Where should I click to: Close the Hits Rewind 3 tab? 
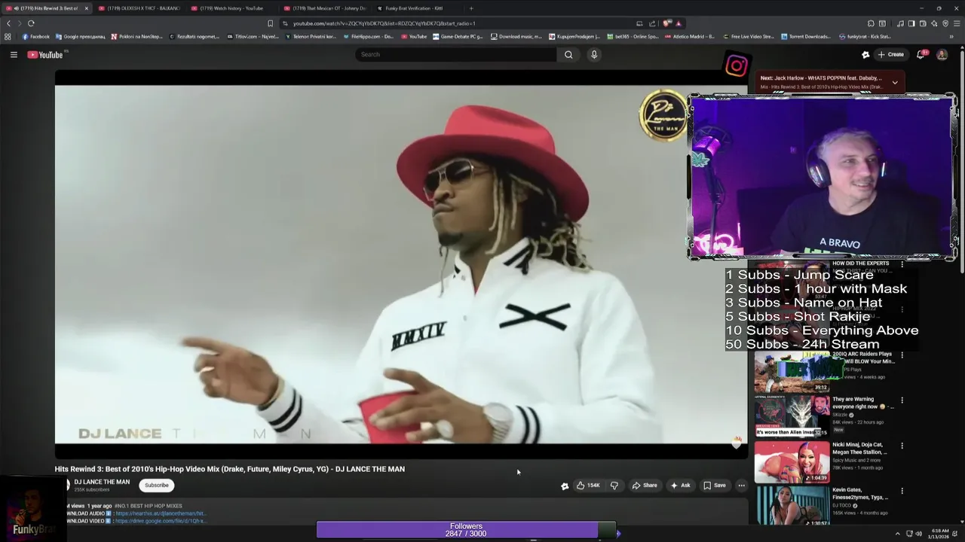click(x=86, y=8)
